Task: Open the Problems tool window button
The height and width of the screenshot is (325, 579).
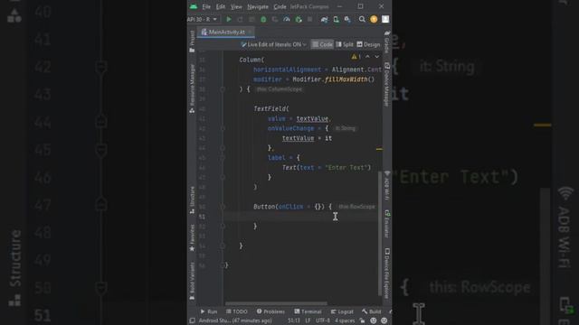Action: tap(271, 311)
